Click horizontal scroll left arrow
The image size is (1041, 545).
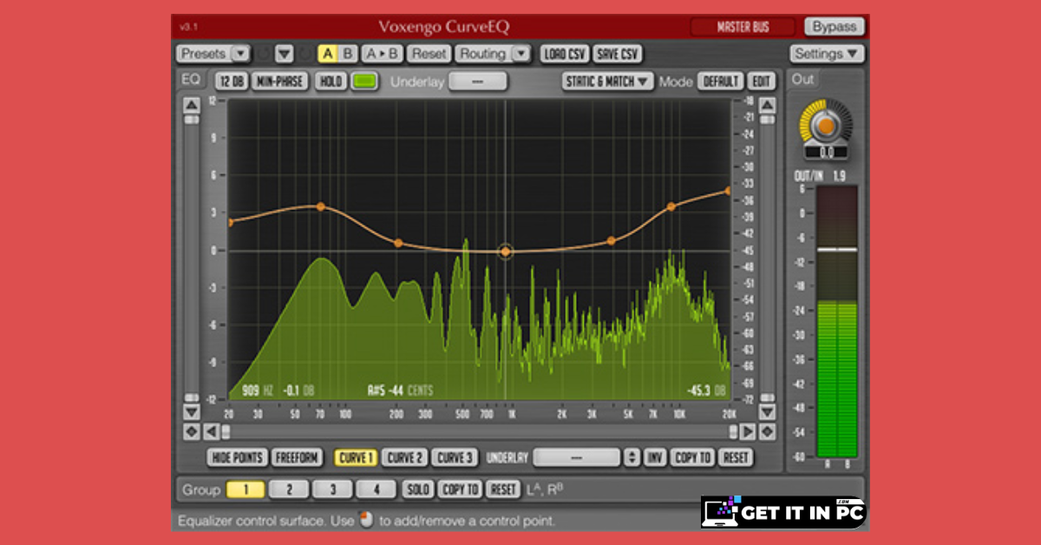[211, 431]
